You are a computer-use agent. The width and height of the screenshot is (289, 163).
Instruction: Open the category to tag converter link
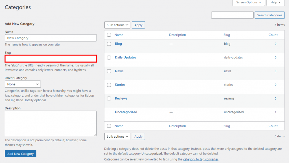coord(200,159)
